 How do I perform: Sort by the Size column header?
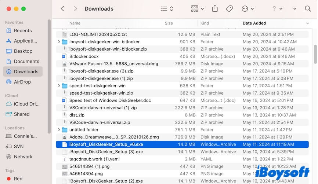169,23
